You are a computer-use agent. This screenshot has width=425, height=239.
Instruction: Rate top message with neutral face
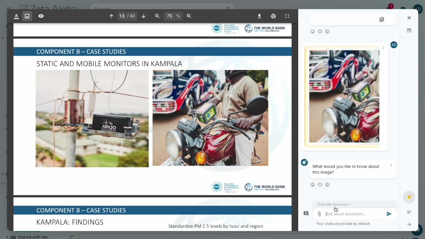tap(320, 32)
